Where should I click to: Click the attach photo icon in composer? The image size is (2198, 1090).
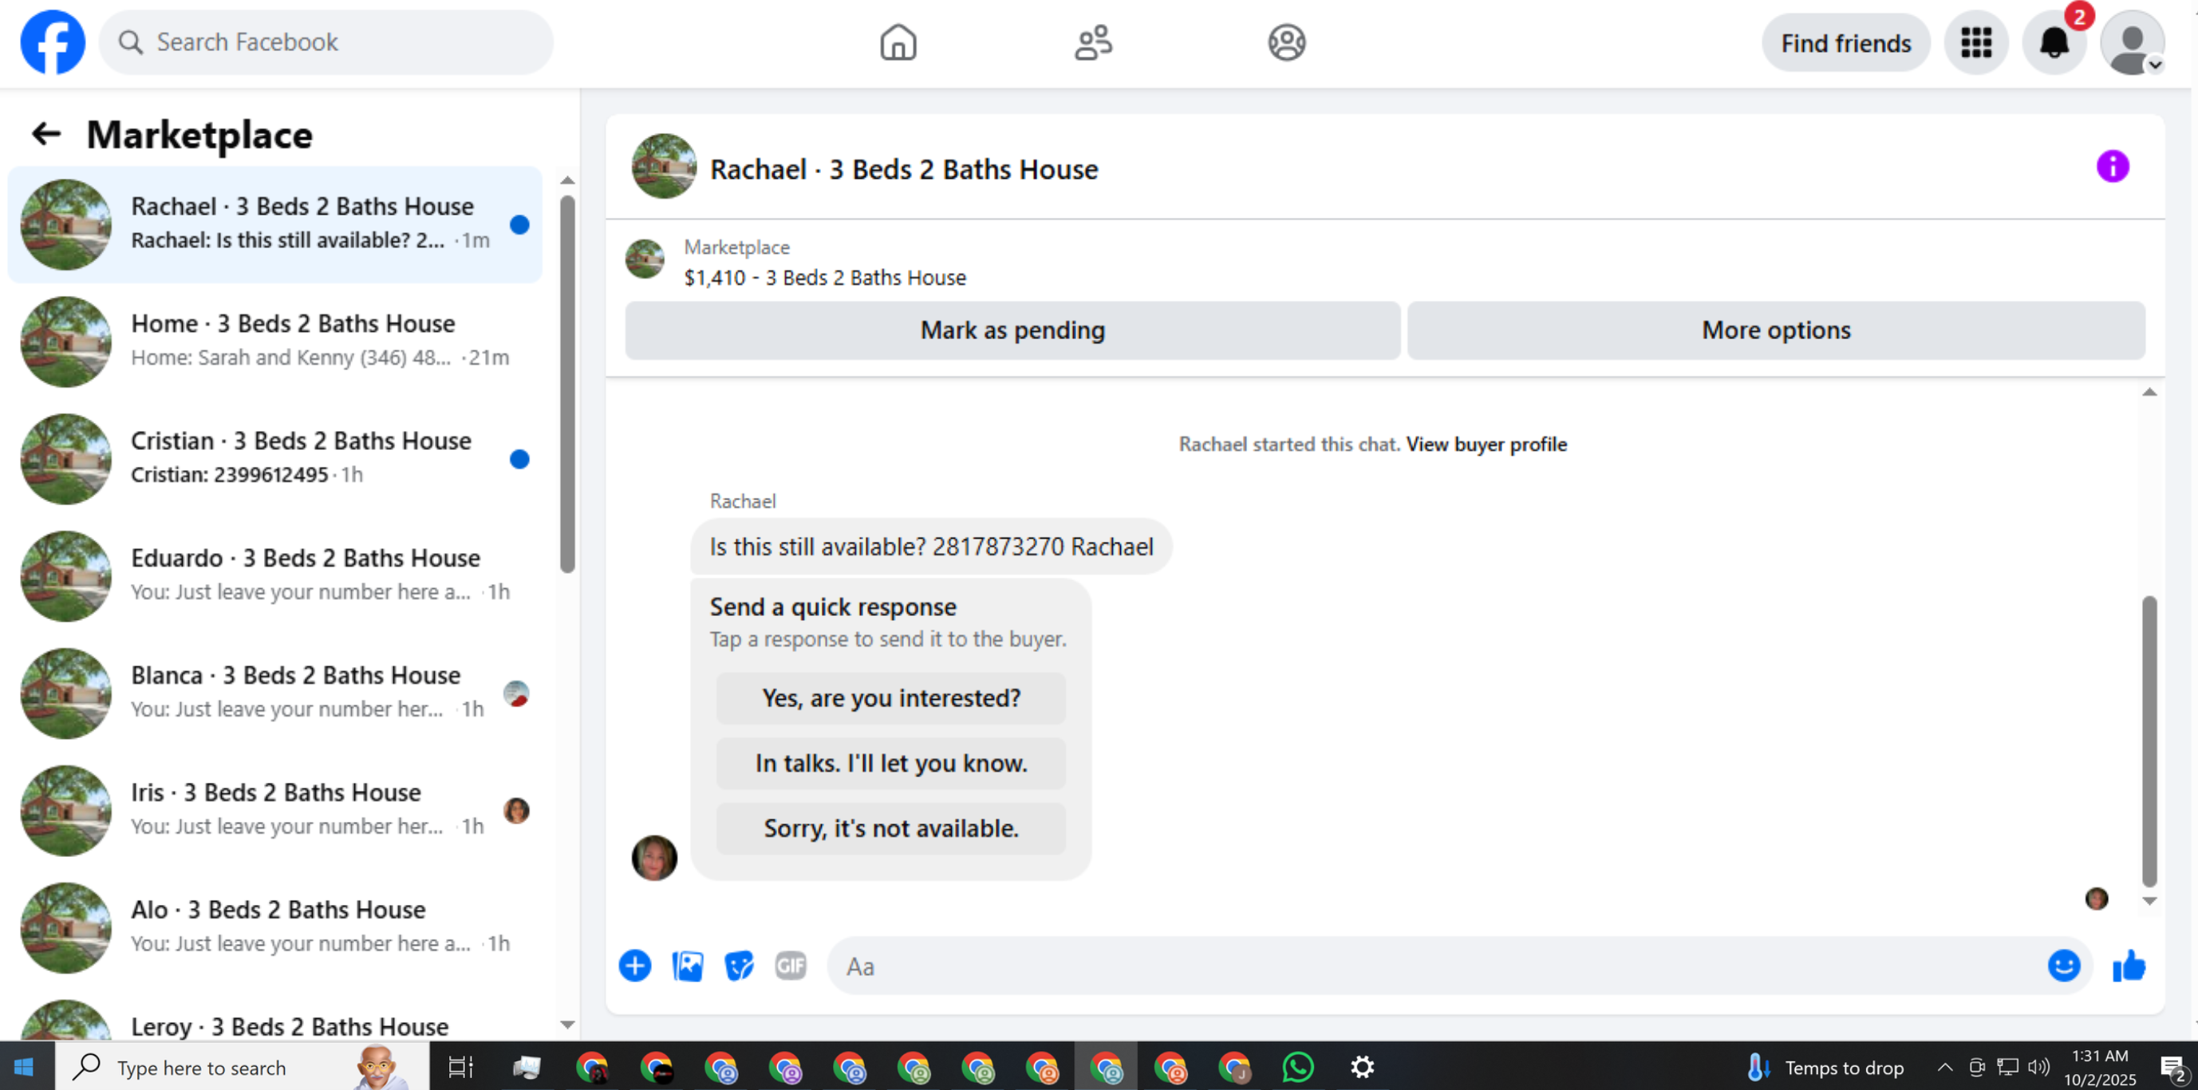point(687,966)
